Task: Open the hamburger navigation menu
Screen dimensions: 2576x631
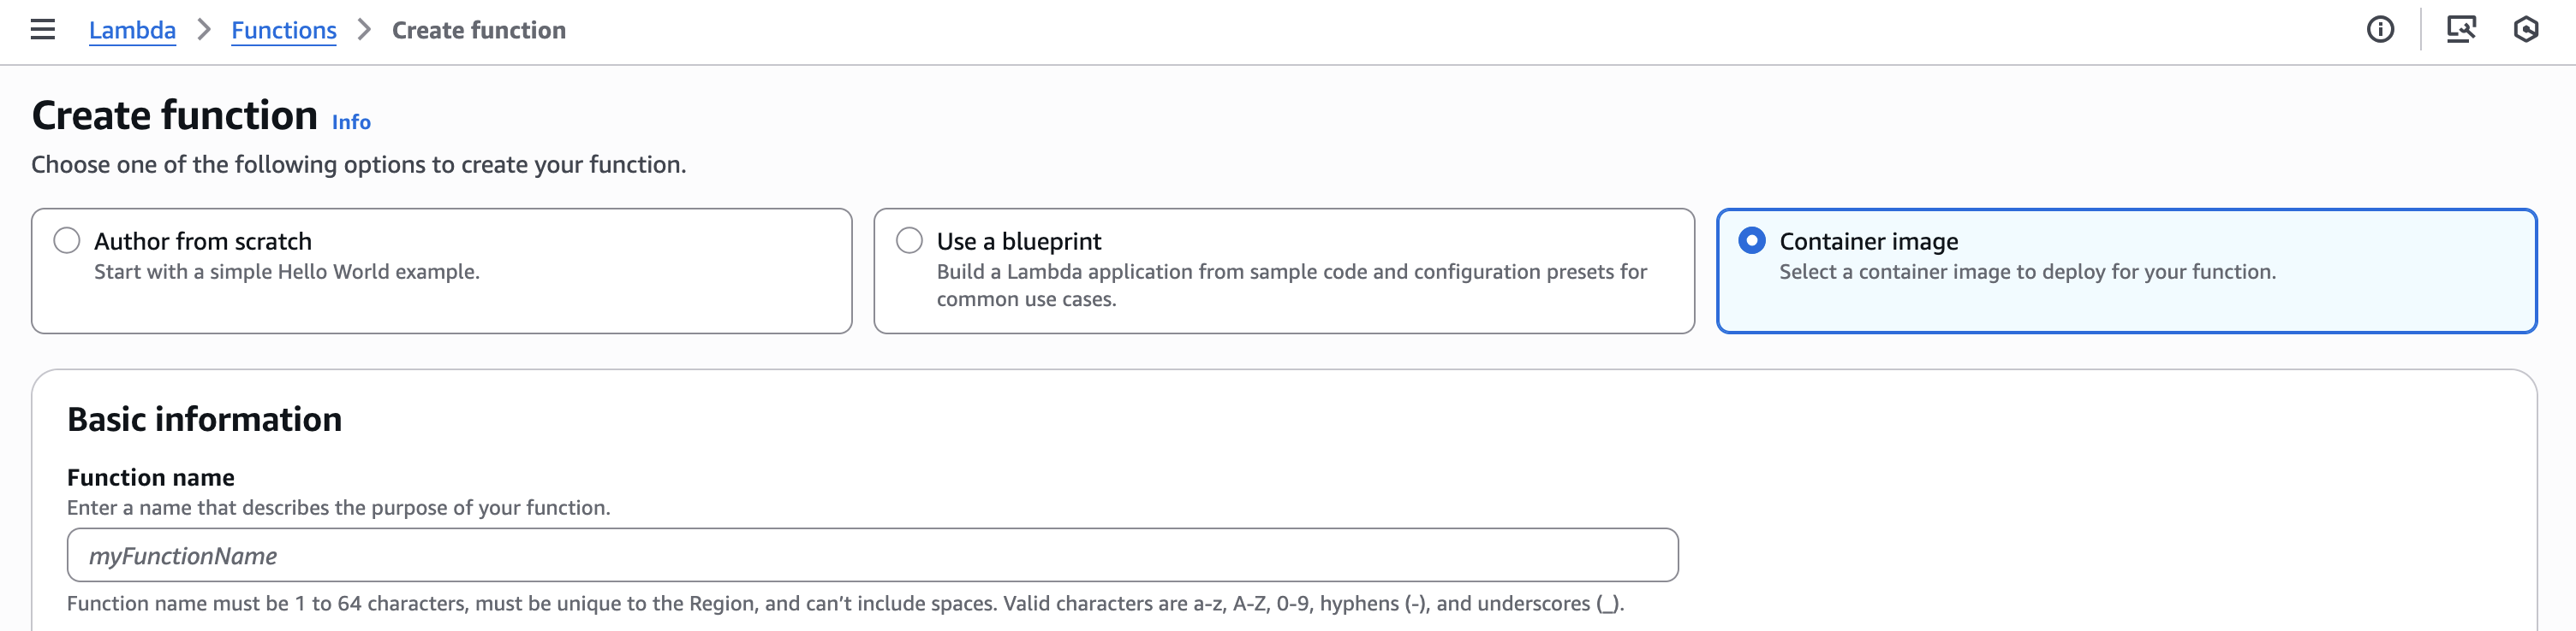Action: pos(43,30)
